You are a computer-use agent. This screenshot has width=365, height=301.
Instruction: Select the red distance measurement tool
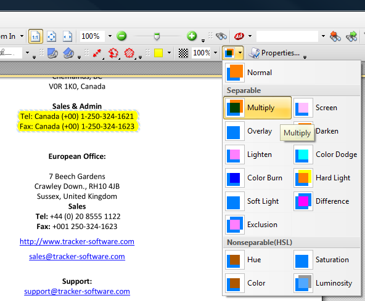(x=97, y=53)
